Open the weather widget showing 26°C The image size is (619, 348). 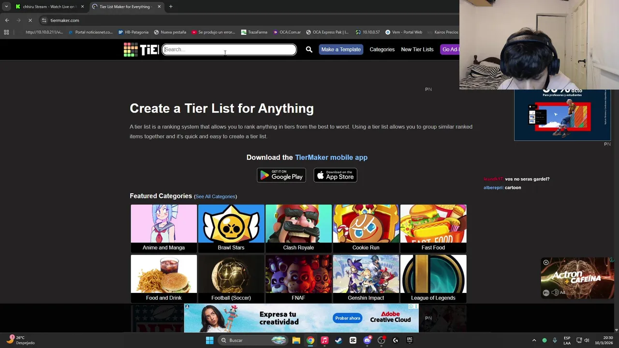click(20, 340)
